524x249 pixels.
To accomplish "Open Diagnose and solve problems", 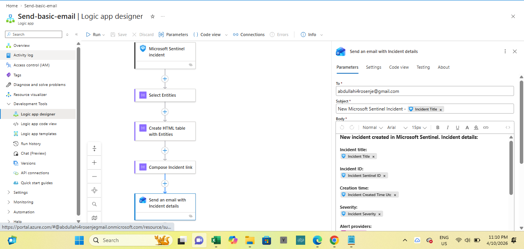I will (40, 85).
